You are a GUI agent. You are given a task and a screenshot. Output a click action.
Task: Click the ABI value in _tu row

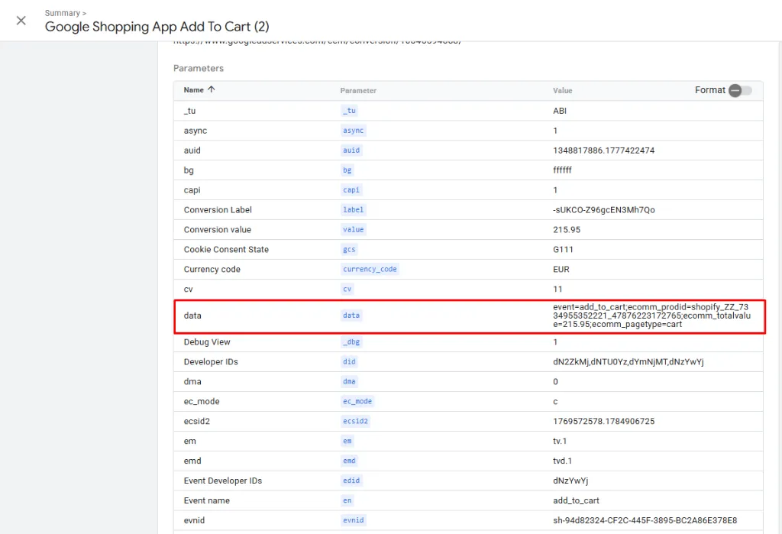tap(560, 111)
